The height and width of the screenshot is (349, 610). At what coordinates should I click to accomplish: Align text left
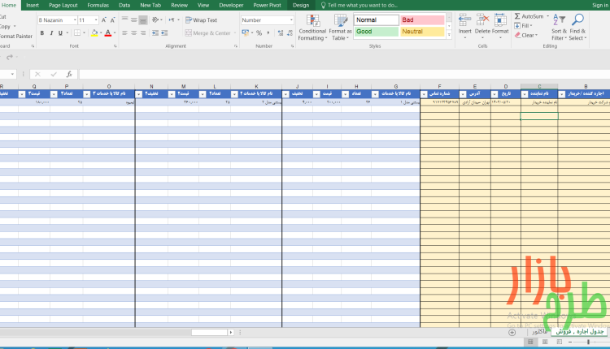pyautogui.click(x=125, y=33)
